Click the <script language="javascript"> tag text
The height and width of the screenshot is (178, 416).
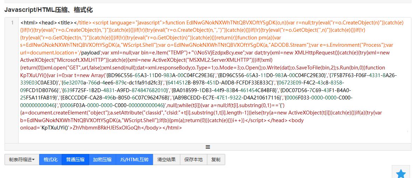click(129, 23)
